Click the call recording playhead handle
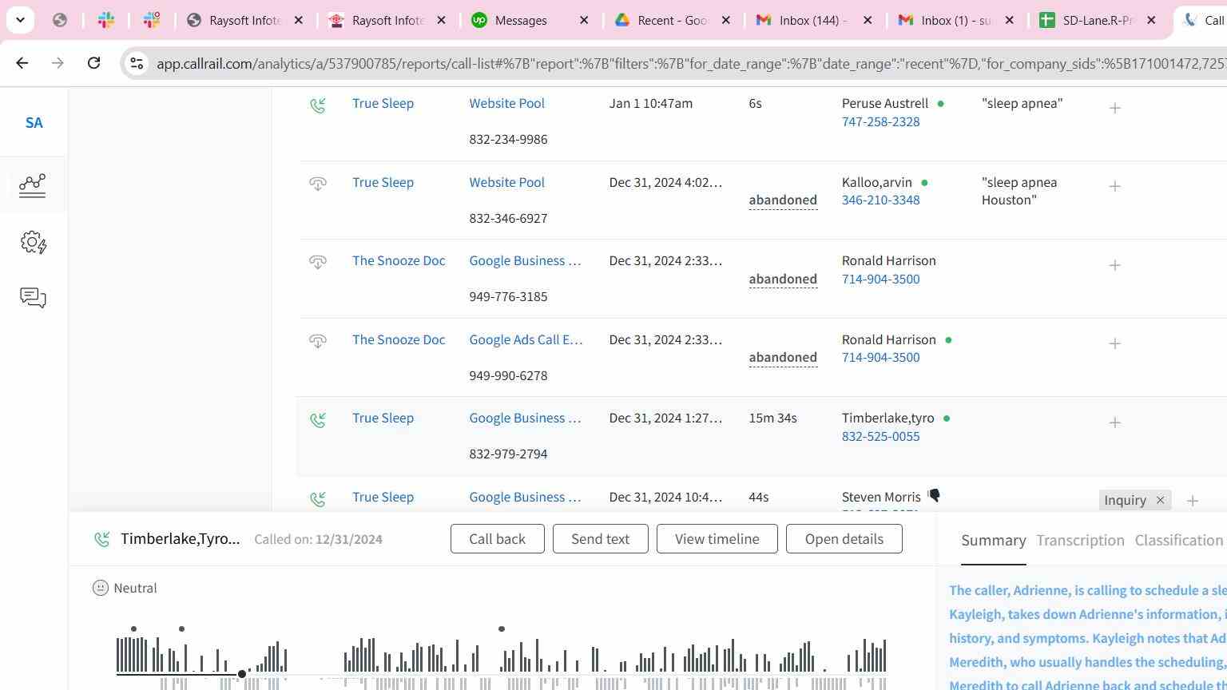 click(242, 675)
